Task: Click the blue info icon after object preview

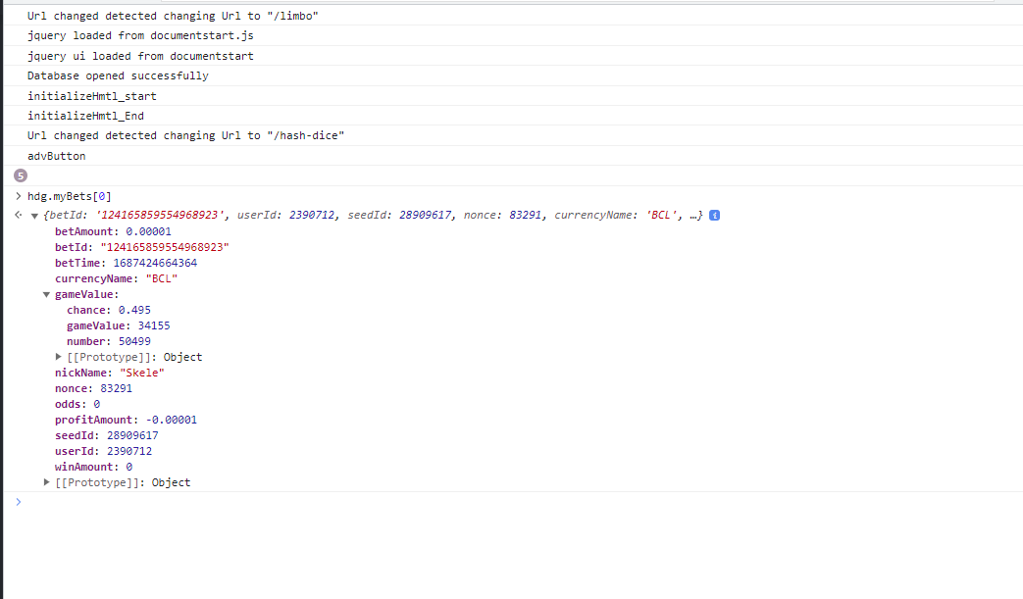Action: (714, 216)
